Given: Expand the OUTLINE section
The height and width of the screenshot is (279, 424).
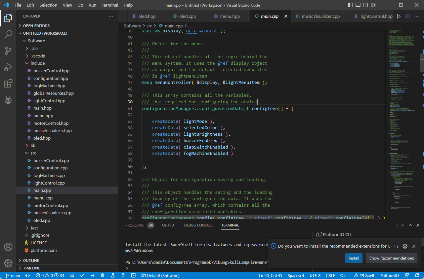Looking at the screenshot, I should 31,261.
